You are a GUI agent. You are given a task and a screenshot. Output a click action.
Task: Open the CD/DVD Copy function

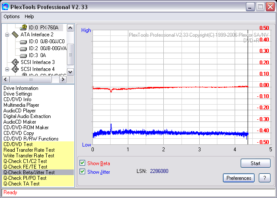(x=19, y=133)
